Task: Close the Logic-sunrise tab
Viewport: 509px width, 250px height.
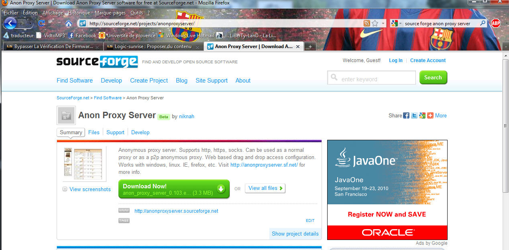Action: [x=197, y=46]
